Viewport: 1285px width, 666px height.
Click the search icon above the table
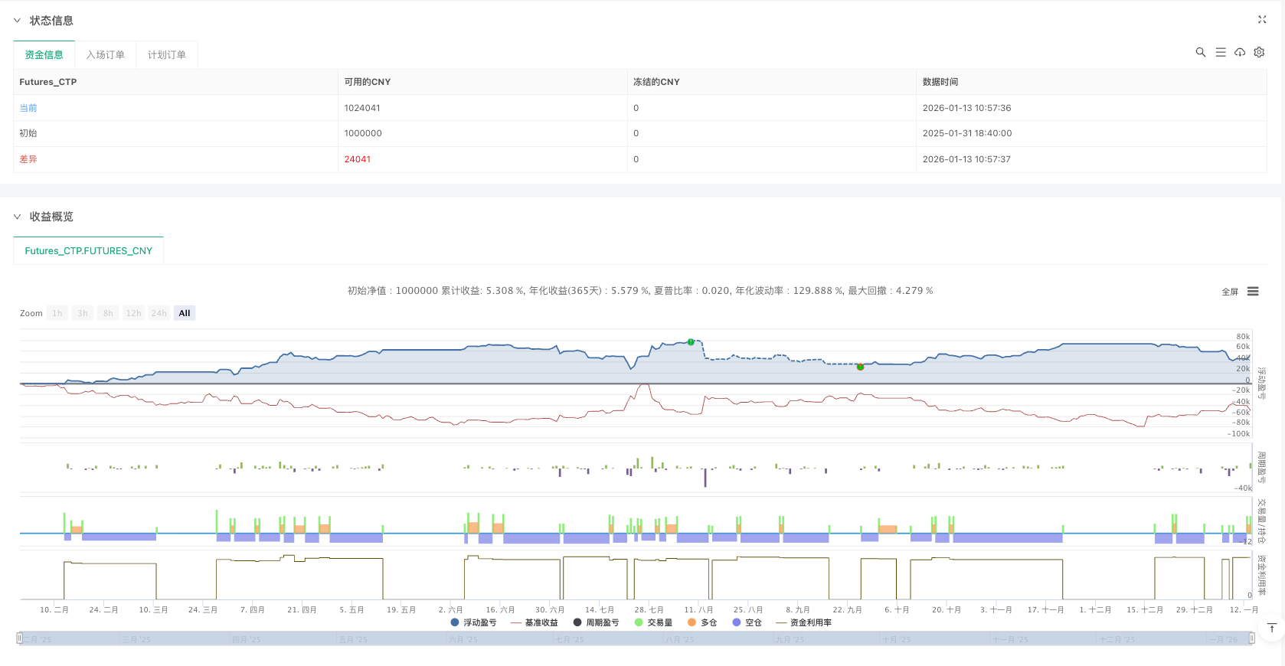[1200, 52]
